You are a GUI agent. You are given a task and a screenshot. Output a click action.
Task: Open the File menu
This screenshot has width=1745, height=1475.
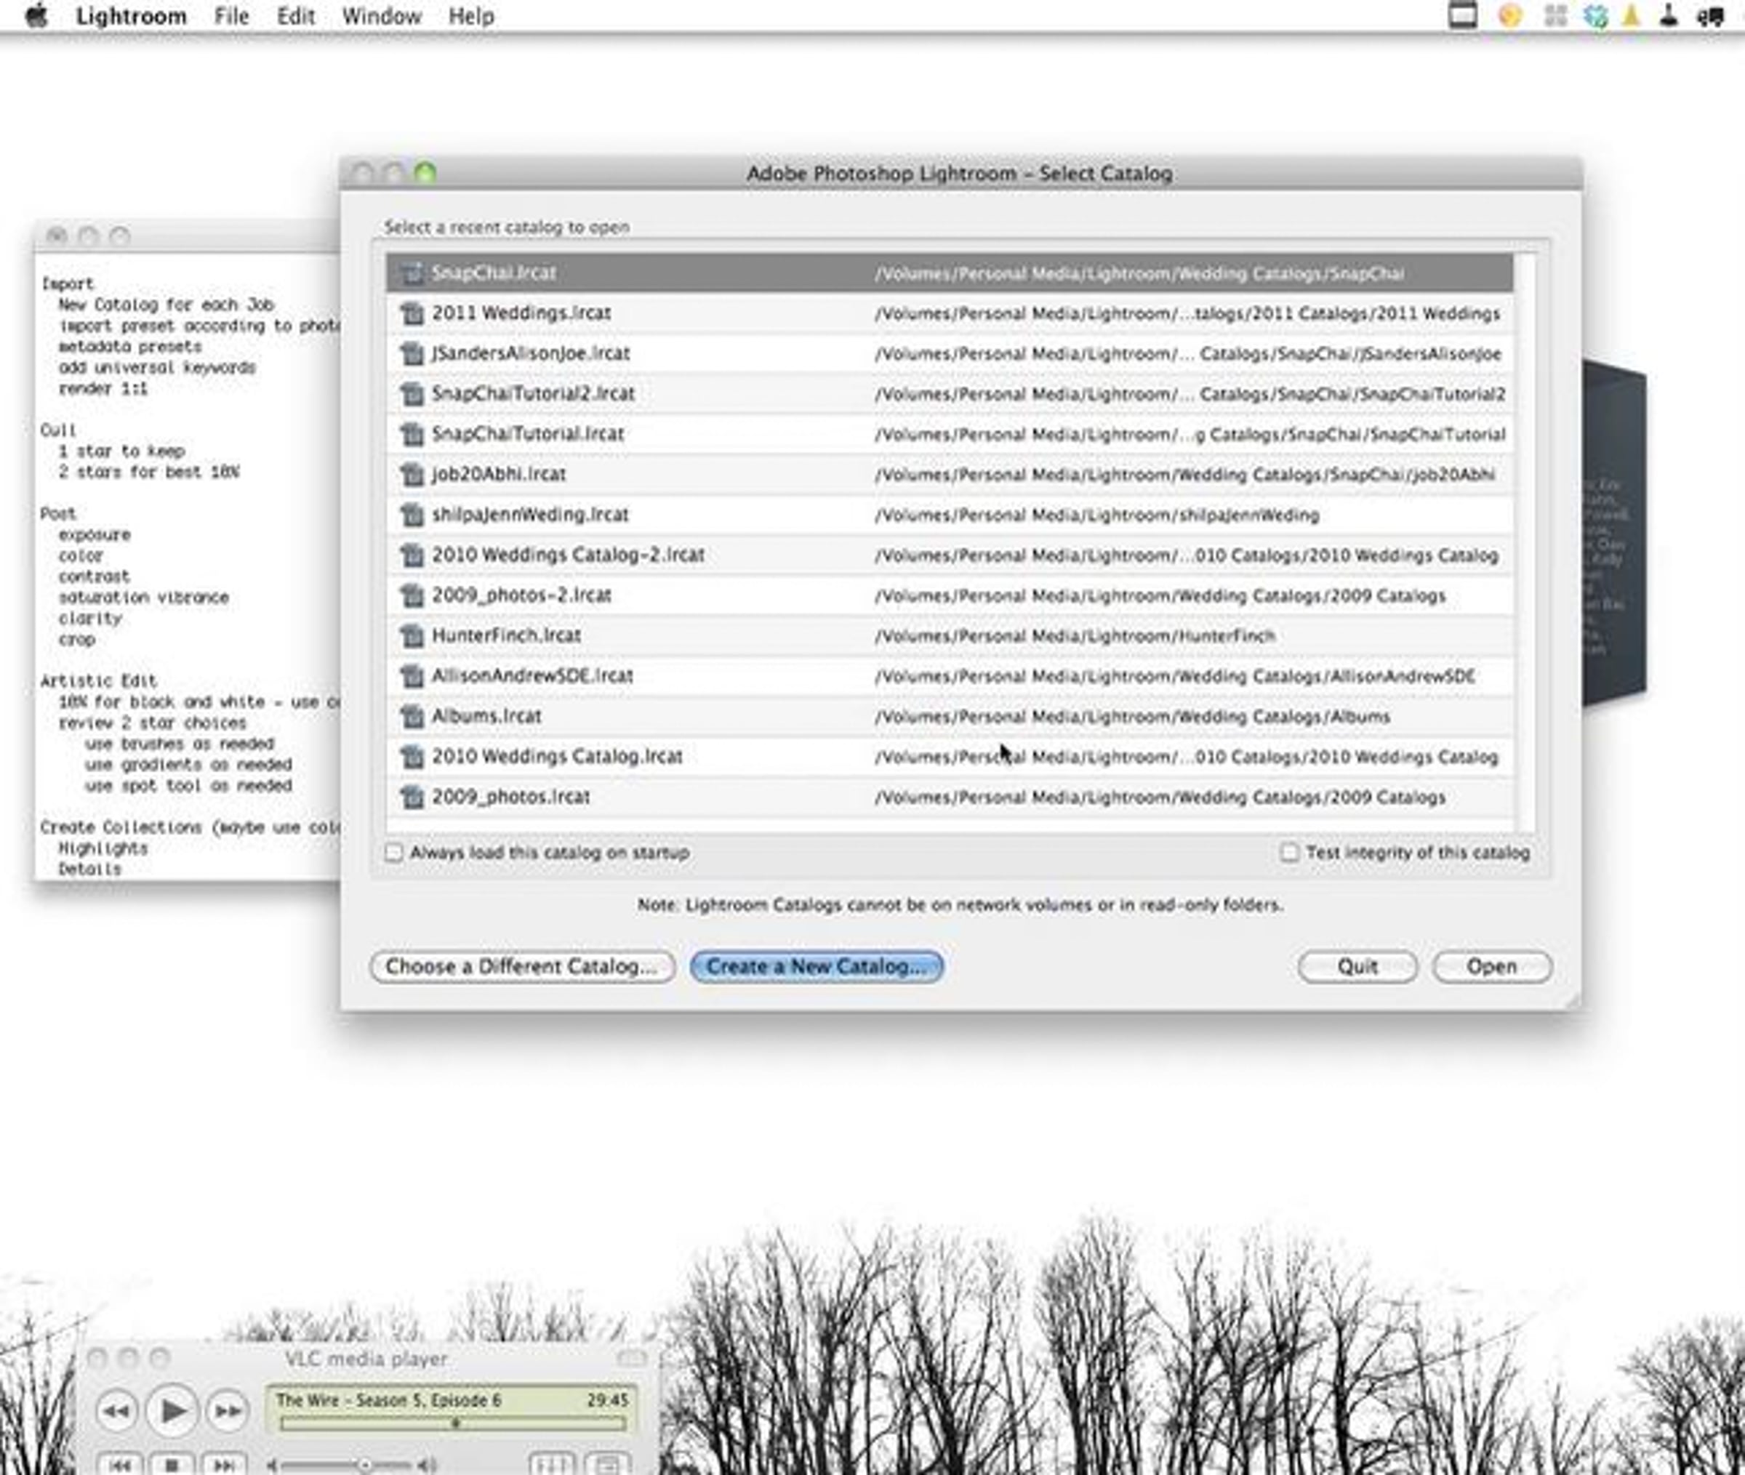click(232, 16)
